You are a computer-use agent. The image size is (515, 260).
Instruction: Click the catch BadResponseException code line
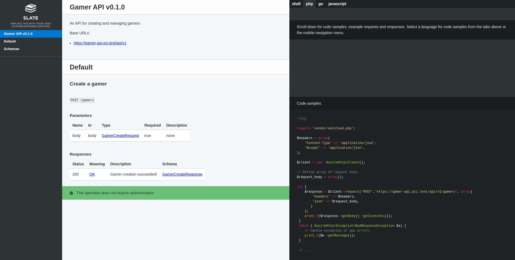click(352, 226)
